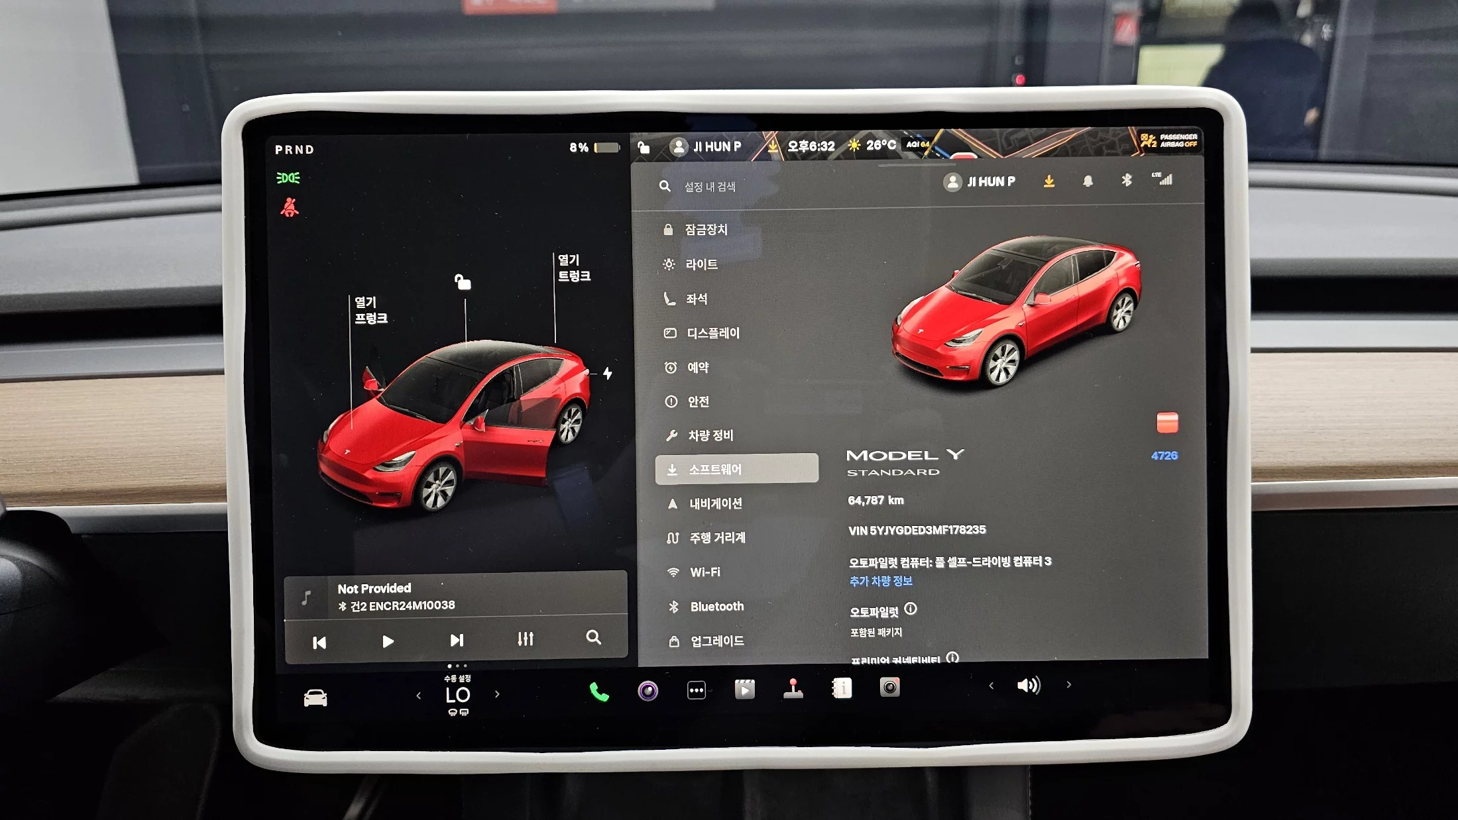
Task: Launch the Theater video app icon
Action: (x=744, y=690)
